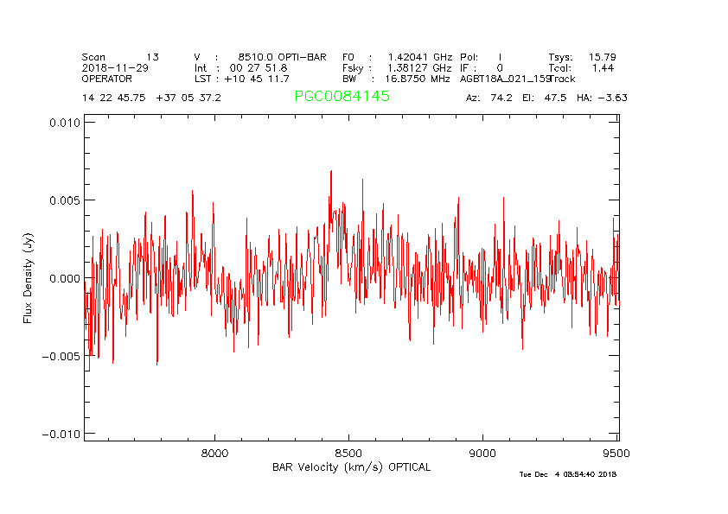Click the integration time 00 27 51.8
Viewport: 728px width, 514px height.
pos(258,67)
